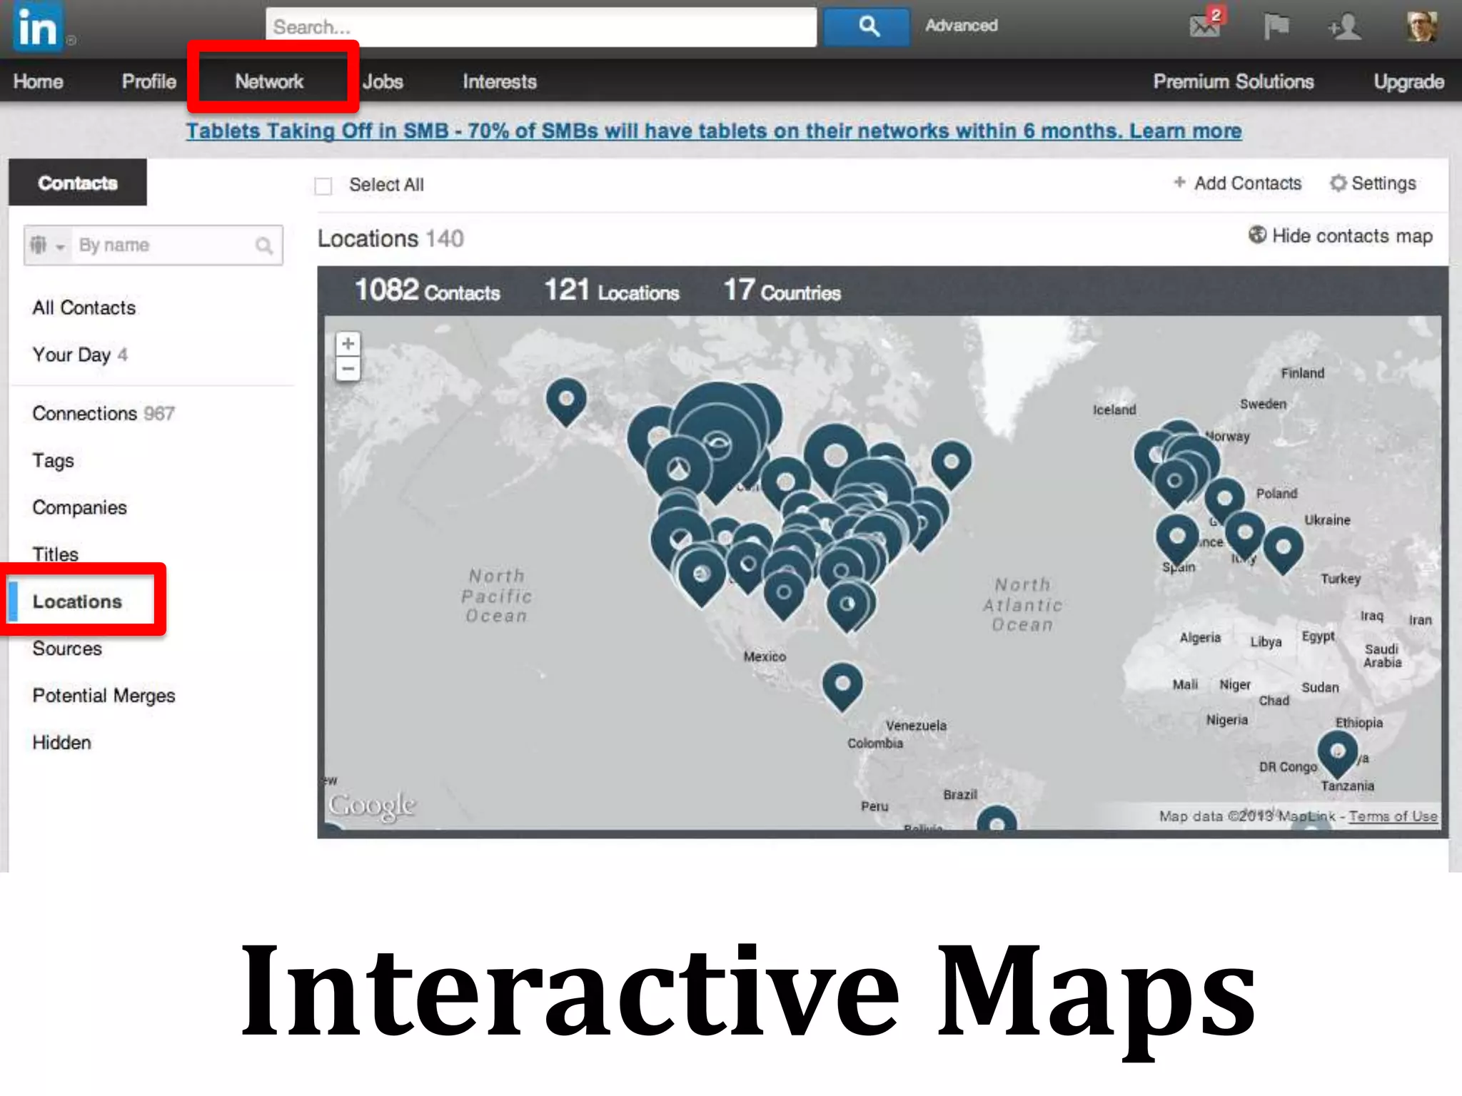
Task: Select Tags in sidebar
Action: click(53, 461)
